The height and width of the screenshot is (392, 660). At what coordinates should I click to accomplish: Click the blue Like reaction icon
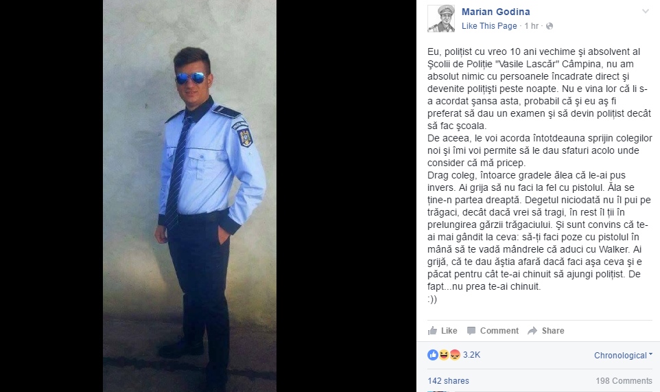coord(433,355)
